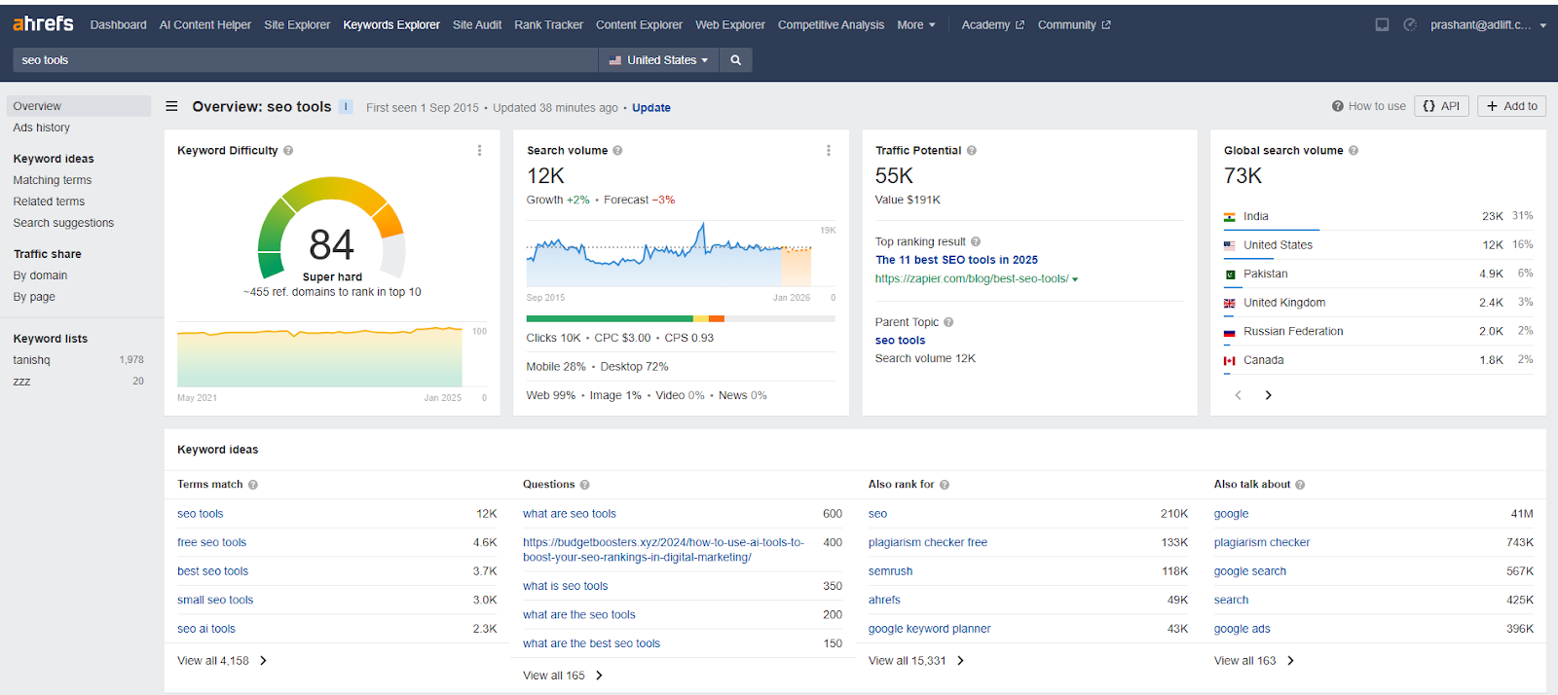Click help icon next to Terms match
This screenshot has height=695, width=1558.
(253, 485)
